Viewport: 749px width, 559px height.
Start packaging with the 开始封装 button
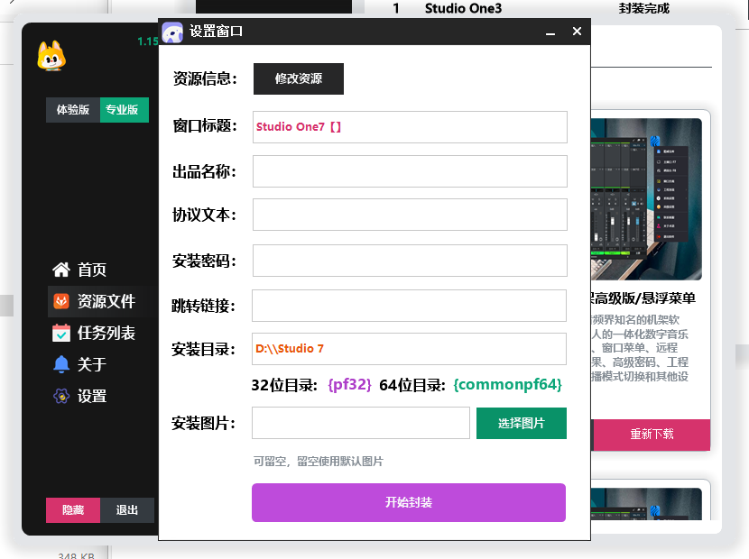pyautogui.click(x=409, y=503)
